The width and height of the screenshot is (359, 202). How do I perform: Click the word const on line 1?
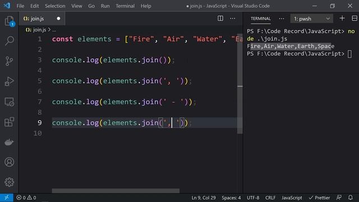(x=62, y=39)
